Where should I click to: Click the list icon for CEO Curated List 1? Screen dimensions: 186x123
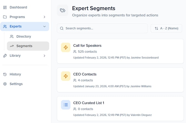point(66,105)
